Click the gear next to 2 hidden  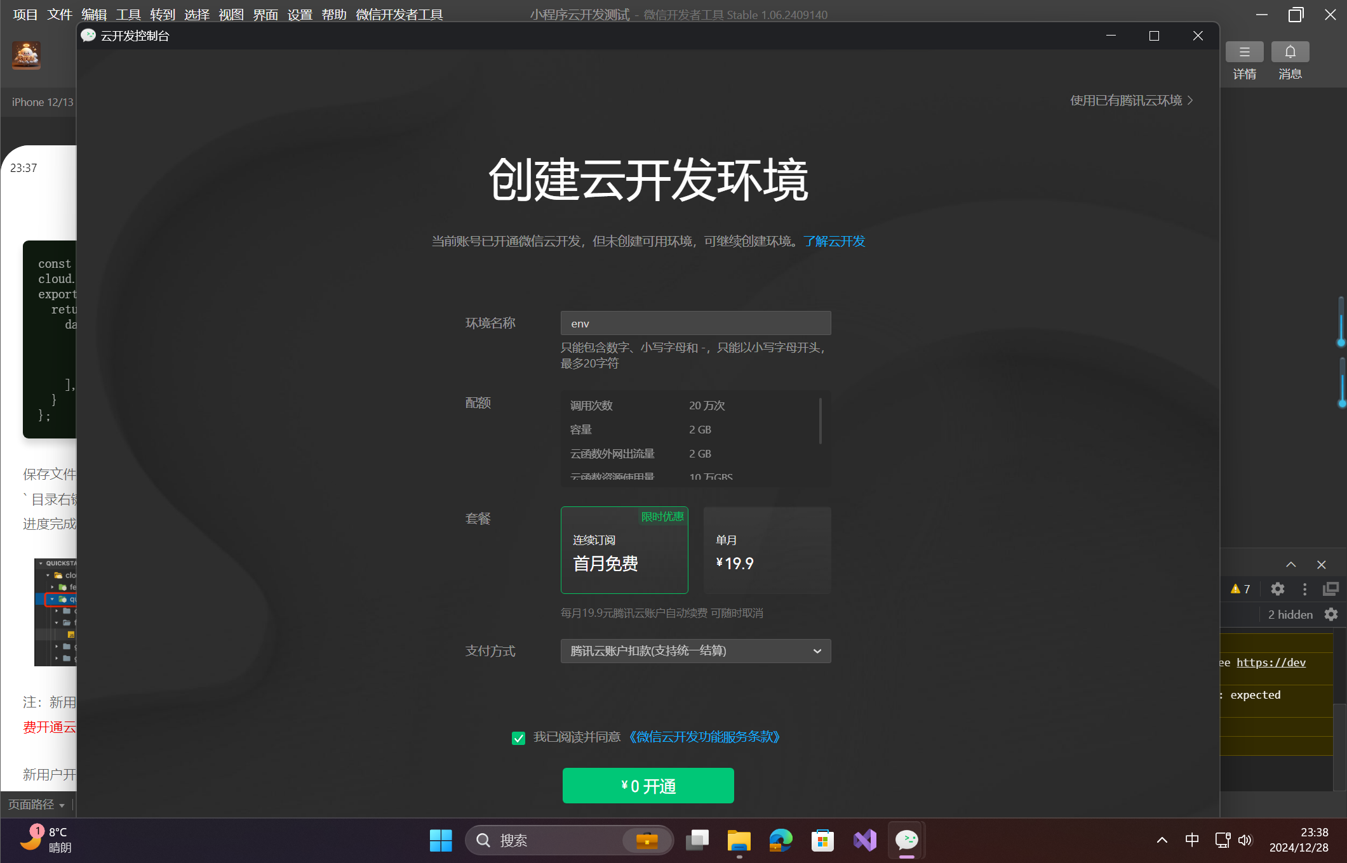click(1331, 614)
